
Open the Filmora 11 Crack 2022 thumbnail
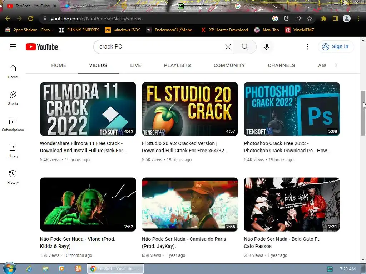point(88,109)
